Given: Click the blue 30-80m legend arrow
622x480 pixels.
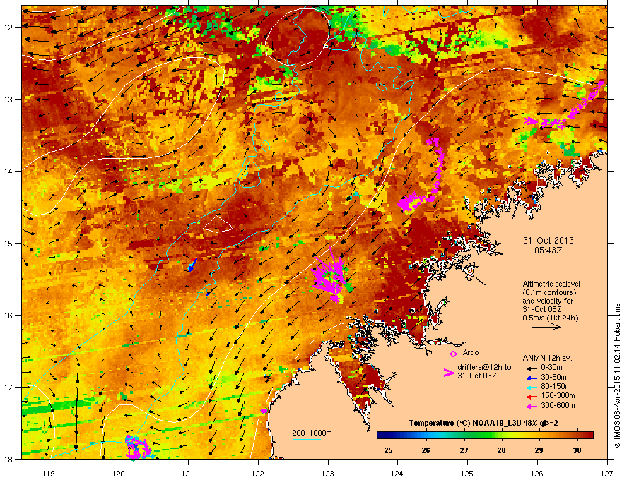Looking at the screenshot, I should (x=532, y=378).
